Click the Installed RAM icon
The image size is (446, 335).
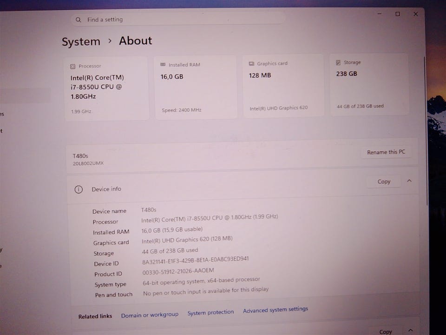(163, 65)
